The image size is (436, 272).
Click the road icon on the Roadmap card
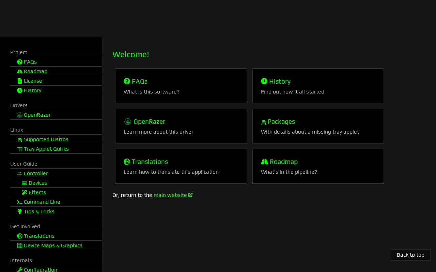pyautogui.click(x=265, y=161)
